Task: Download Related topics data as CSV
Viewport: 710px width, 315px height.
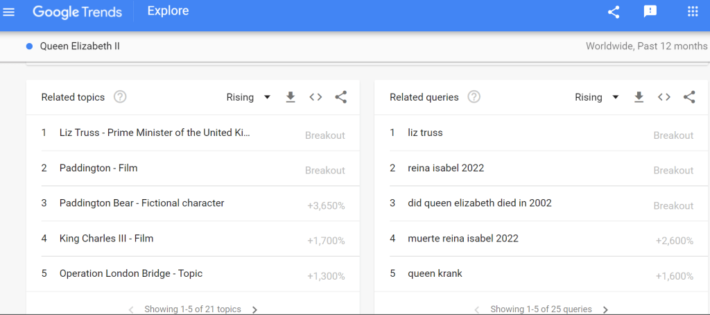Action: point(291,97)
